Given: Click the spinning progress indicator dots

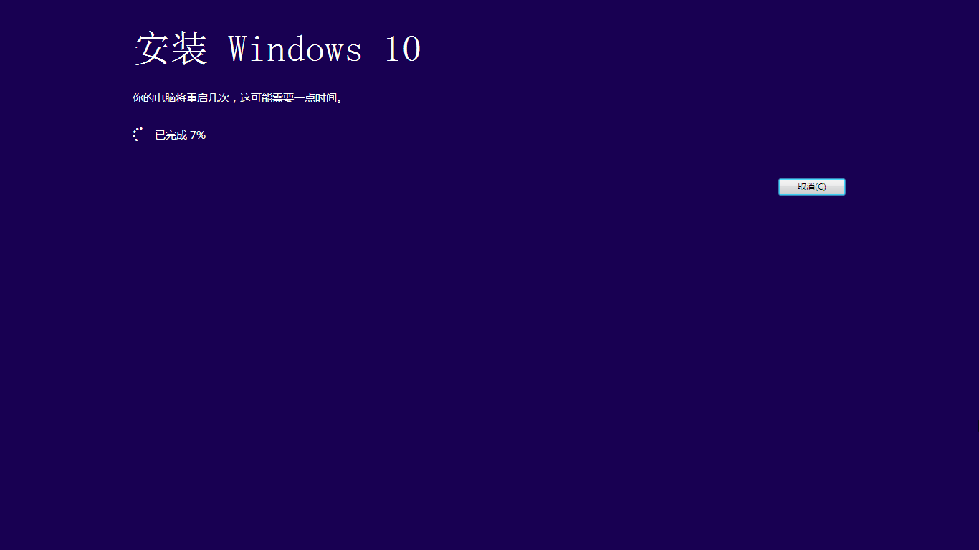Looking at the screenshot, I should 138,135.
